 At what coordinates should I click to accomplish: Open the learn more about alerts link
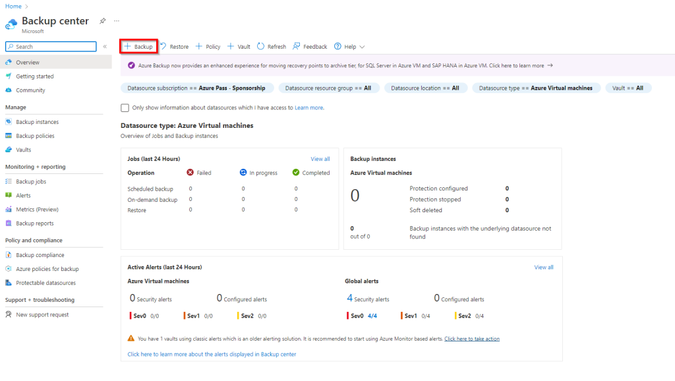(212, 355)
